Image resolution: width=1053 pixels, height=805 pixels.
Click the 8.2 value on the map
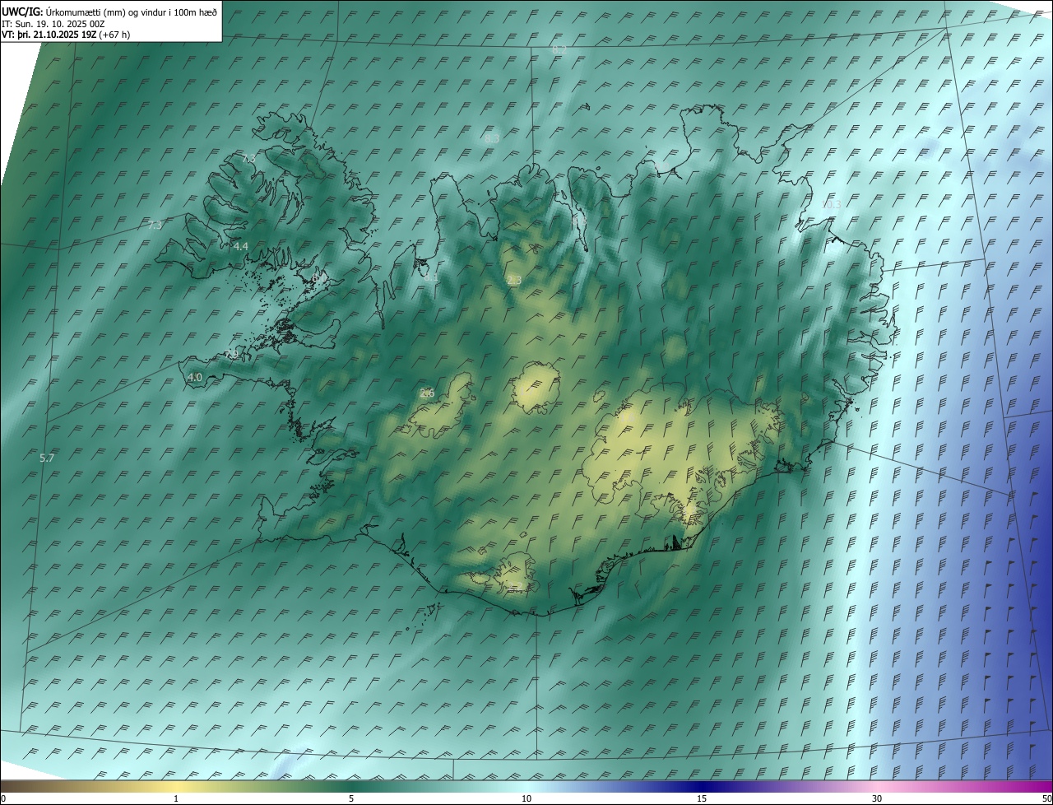coord(559,49)
